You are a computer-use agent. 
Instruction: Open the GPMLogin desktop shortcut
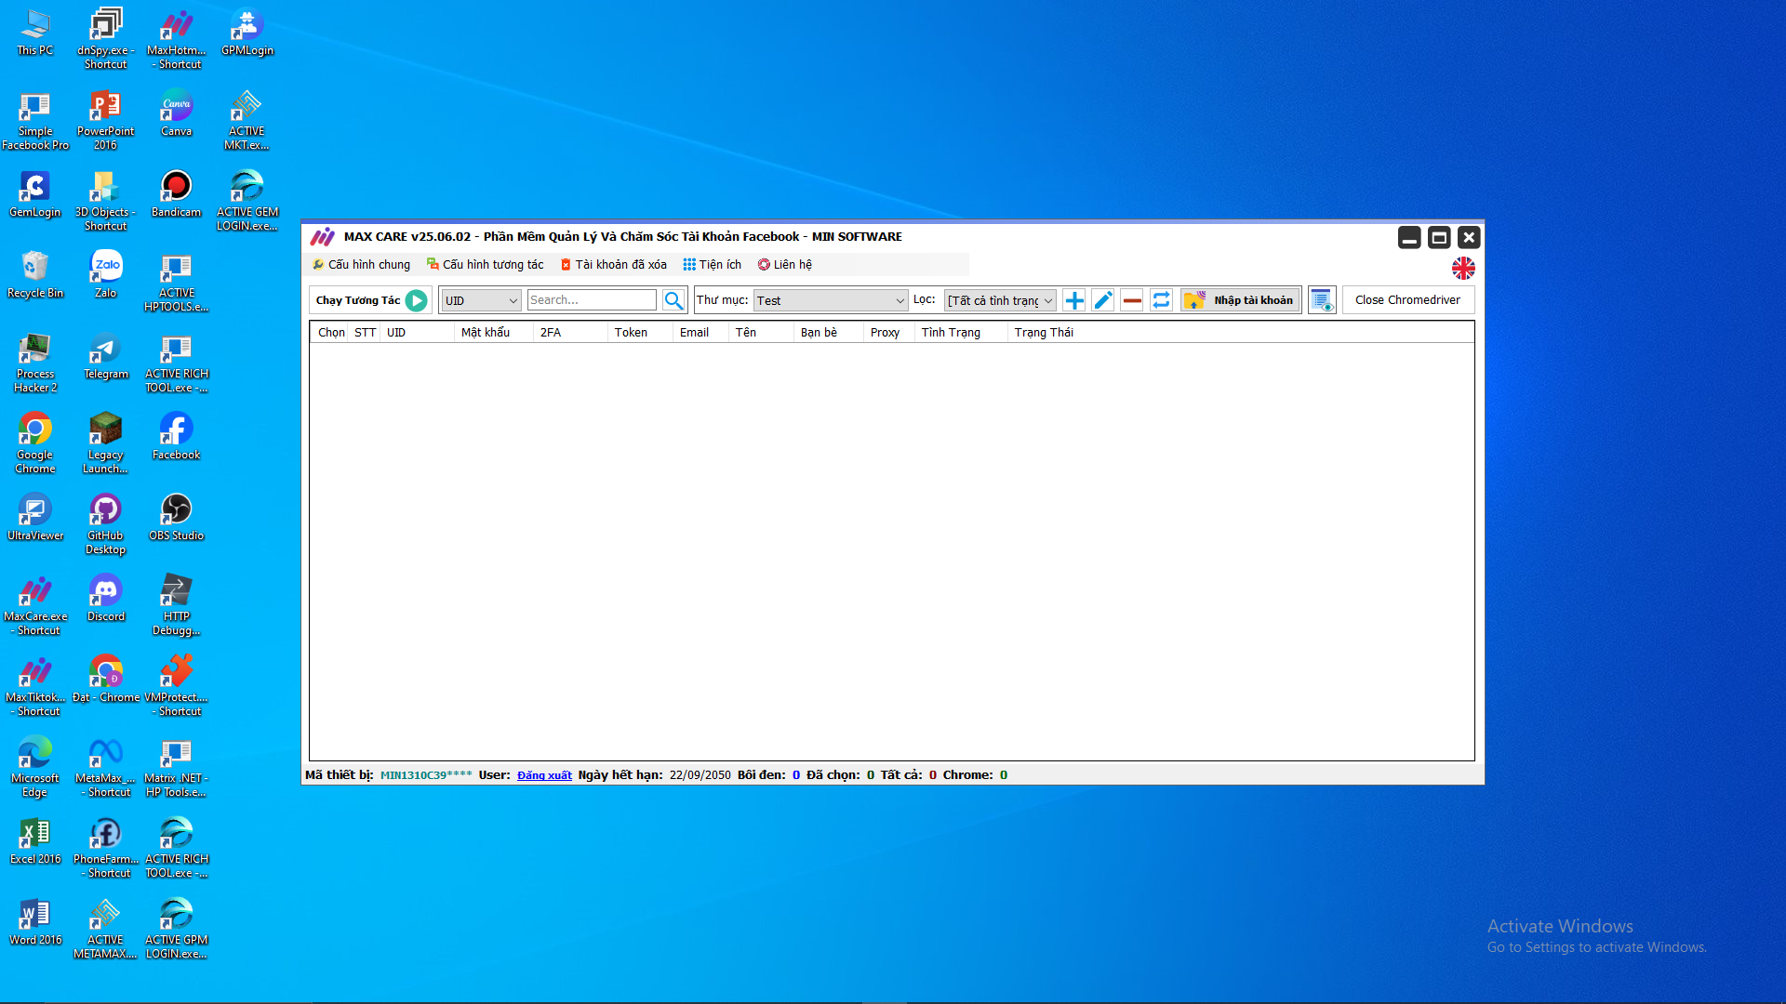[247, 33]
